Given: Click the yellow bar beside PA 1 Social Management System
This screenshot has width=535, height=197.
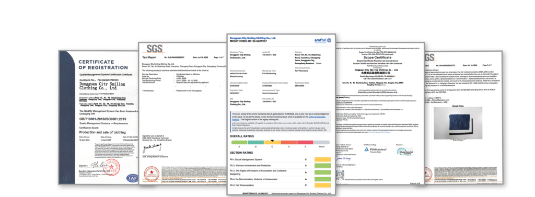Looking at the screenshot, I should point(323,159).
